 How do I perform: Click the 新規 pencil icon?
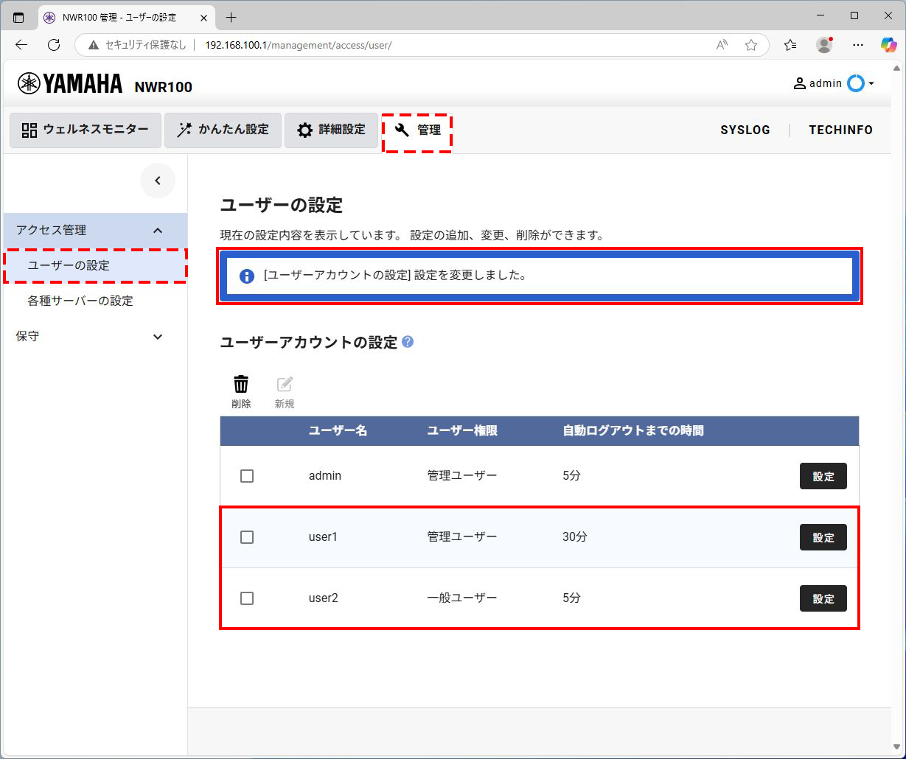(285, 384)
